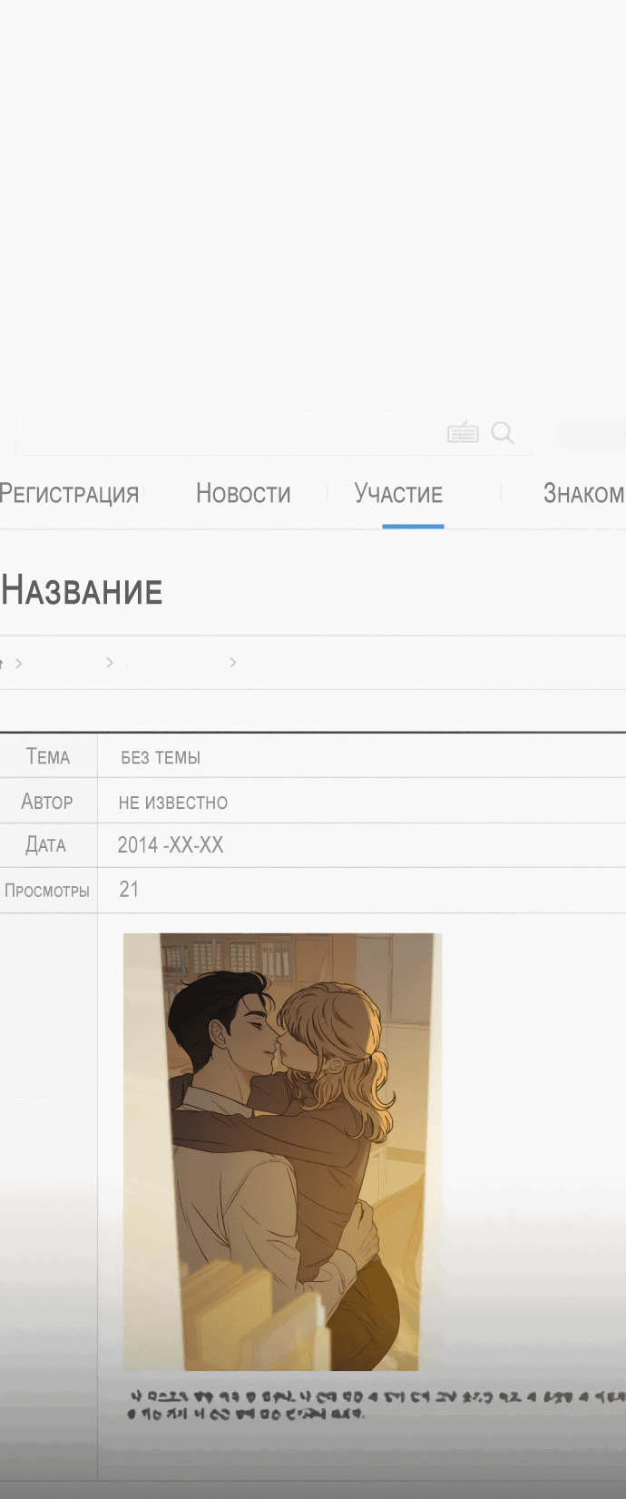The image size is (626, 1499).
Task: Select the 'не известно' author value
Action: [x=173, y=803]
